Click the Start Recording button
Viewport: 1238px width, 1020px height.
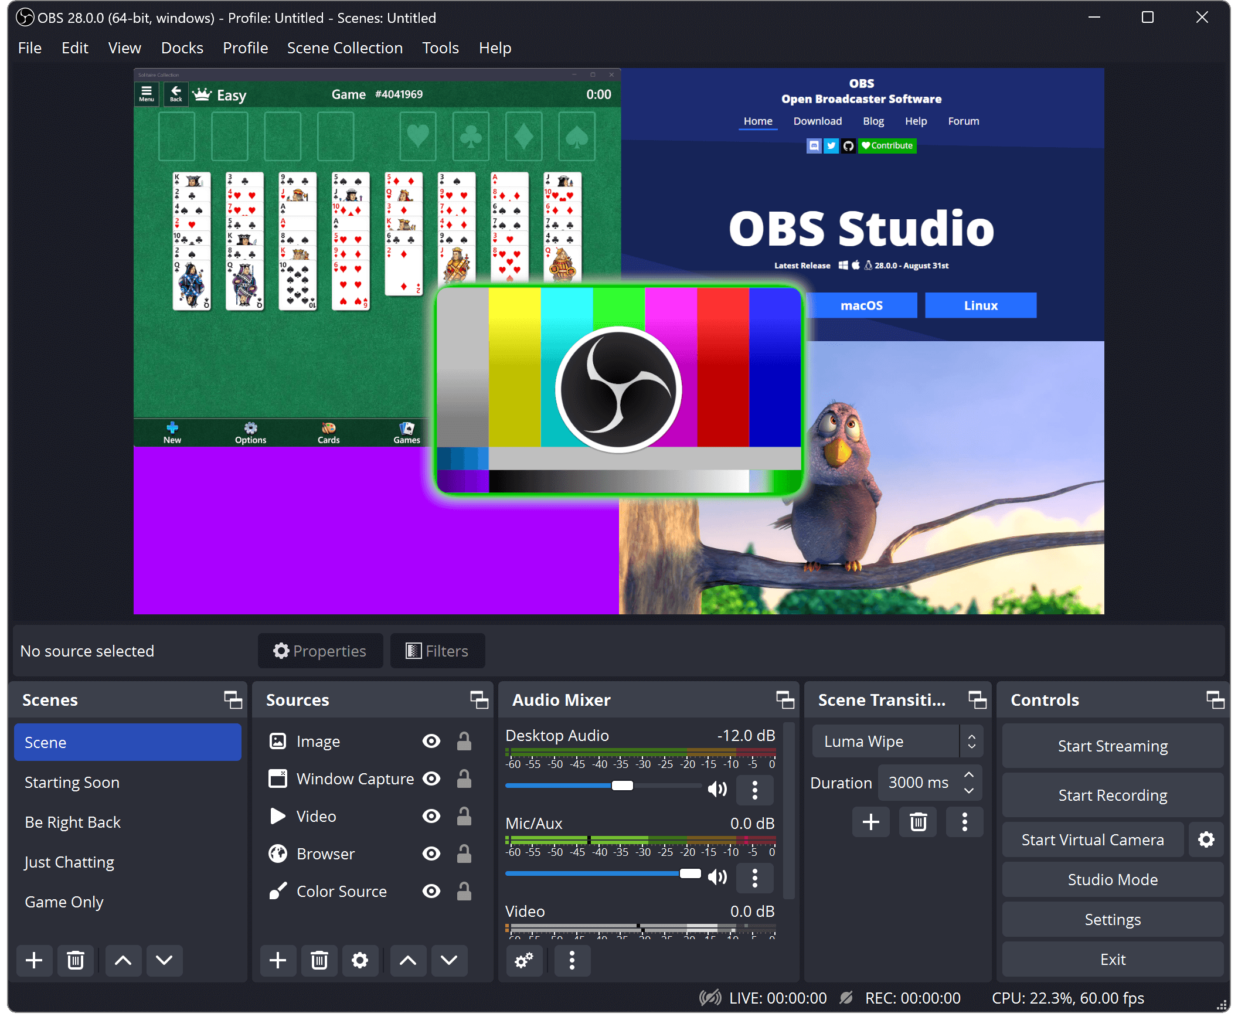pyautogui.click(x=1113, y=796)
